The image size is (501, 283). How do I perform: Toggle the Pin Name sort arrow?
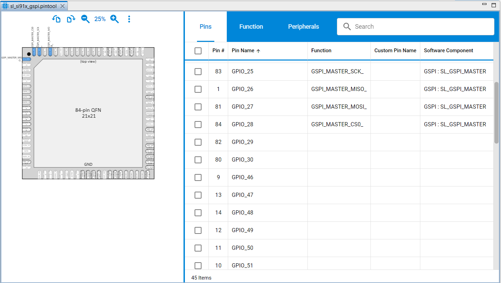click(x=258, y=51)
